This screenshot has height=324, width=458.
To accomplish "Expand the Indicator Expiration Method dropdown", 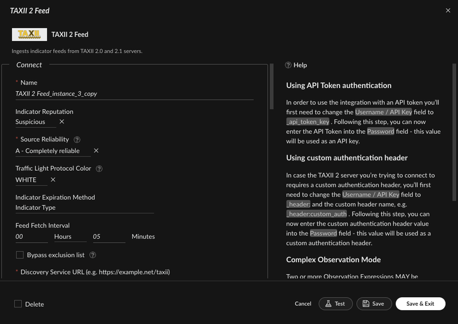I will (x=84, y=208).
